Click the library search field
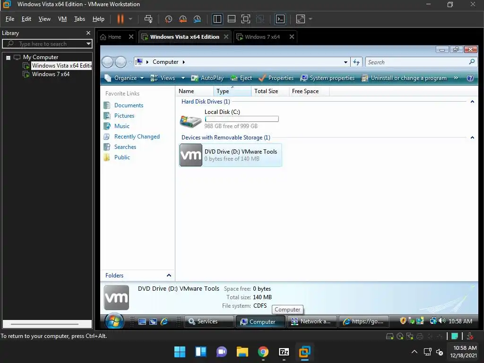The height and width of the screenshot is (363, 484). tap(45, 44)
